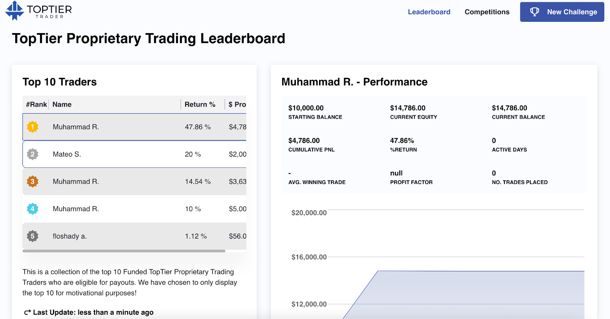Click the gray rank 5 badge

click(32, 236)
